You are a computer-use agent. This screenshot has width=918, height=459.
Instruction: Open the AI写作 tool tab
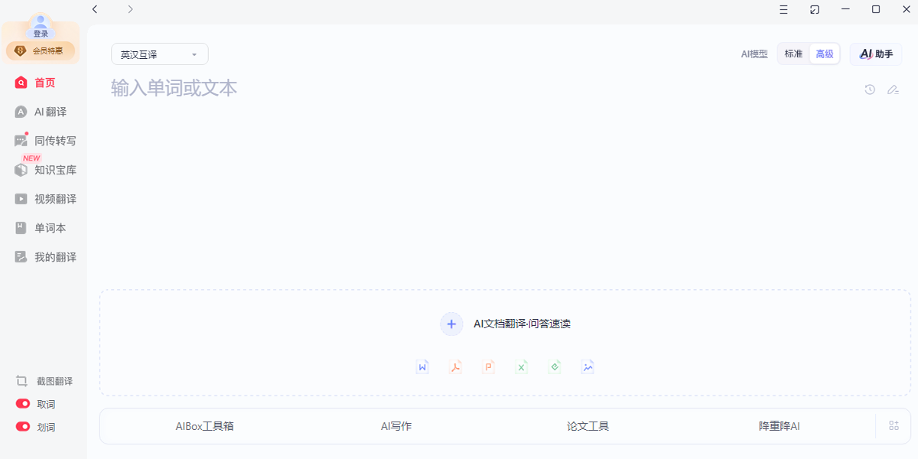pyautogui.click(x=396, y=426)
